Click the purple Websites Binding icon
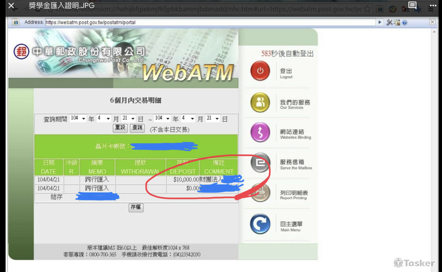The image size is (442, 272). 260,132
